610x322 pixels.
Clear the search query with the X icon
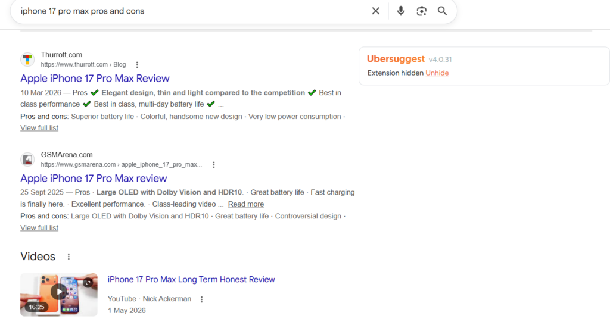(x=375, y=11)
